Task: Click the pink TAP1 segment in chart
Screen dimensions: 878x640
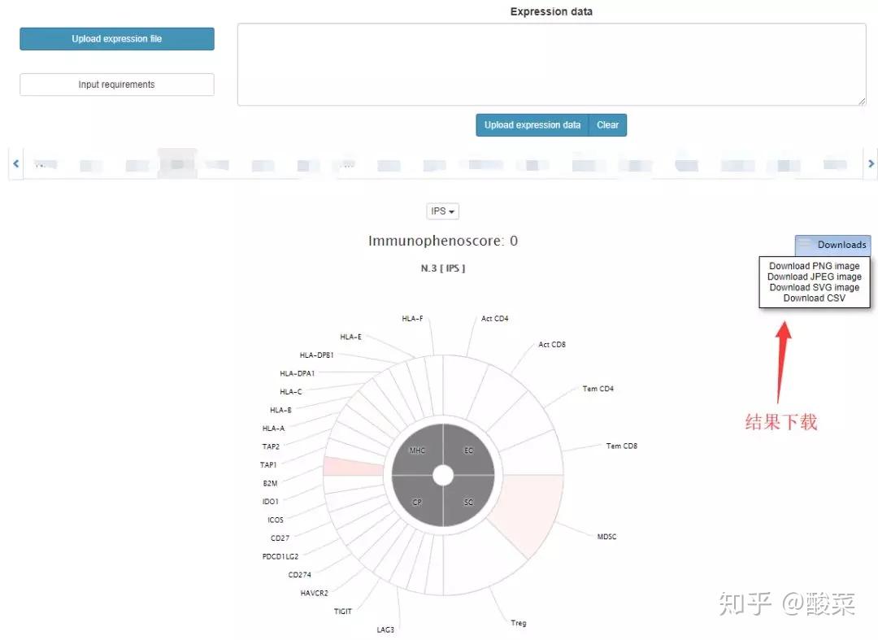Action: tap(354, 467)
